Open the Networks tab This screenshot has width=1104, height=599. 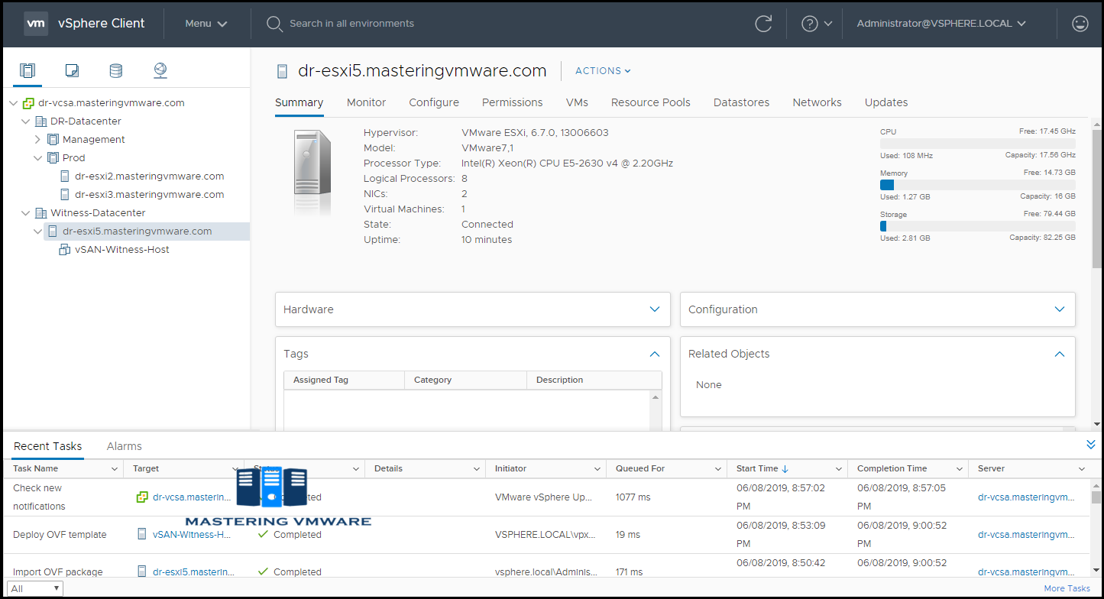[x=817, y=102]
